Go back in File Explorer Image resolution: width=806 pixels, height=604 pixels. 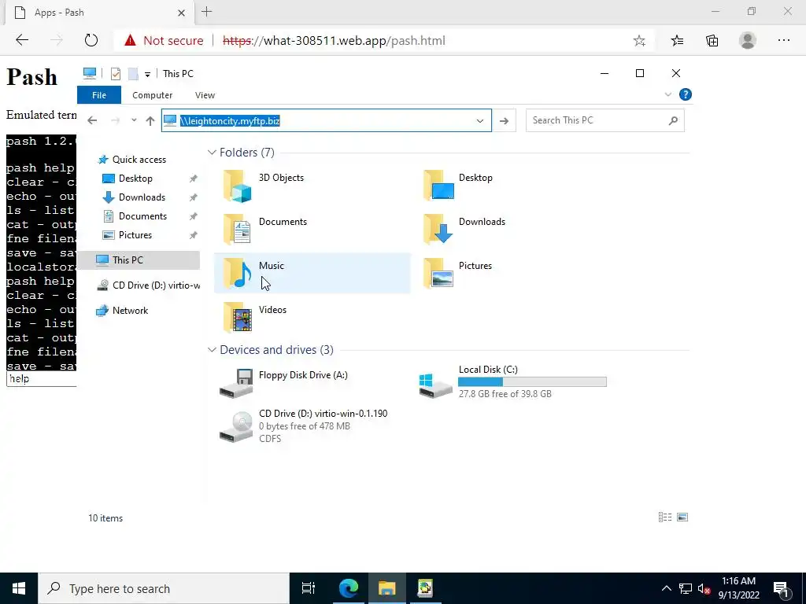point(92,120)
